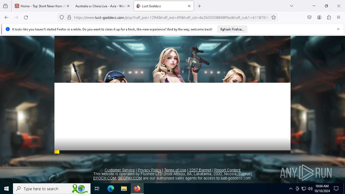Close the Lust Goddess tab
This screenshot has width=345, height=194.
[189, 6]
